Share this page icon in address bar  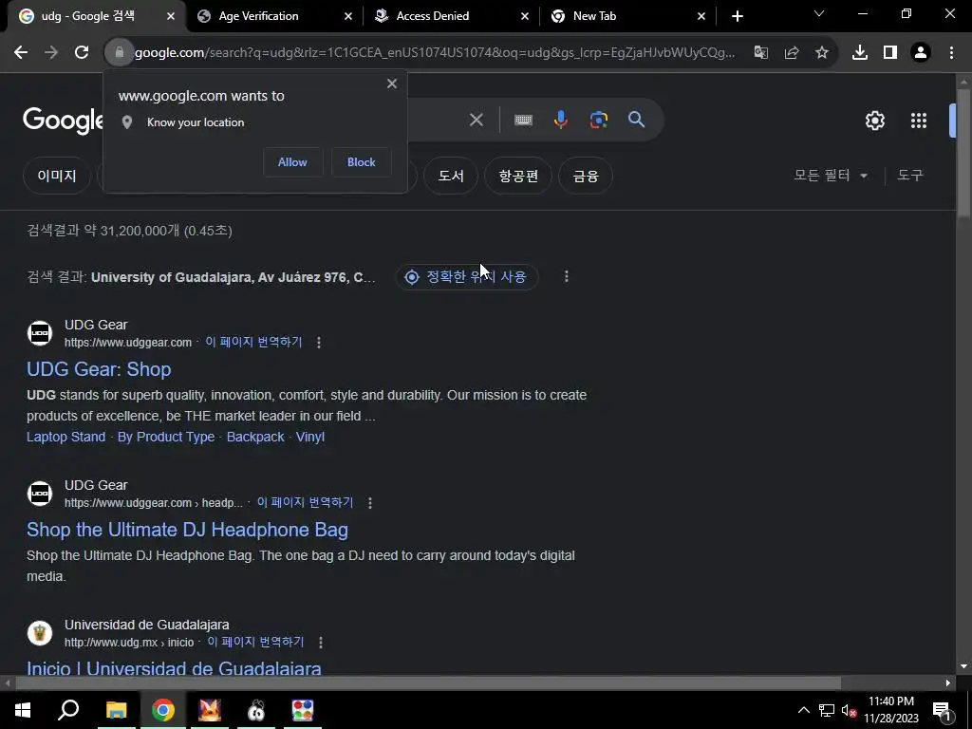(791, 53)
